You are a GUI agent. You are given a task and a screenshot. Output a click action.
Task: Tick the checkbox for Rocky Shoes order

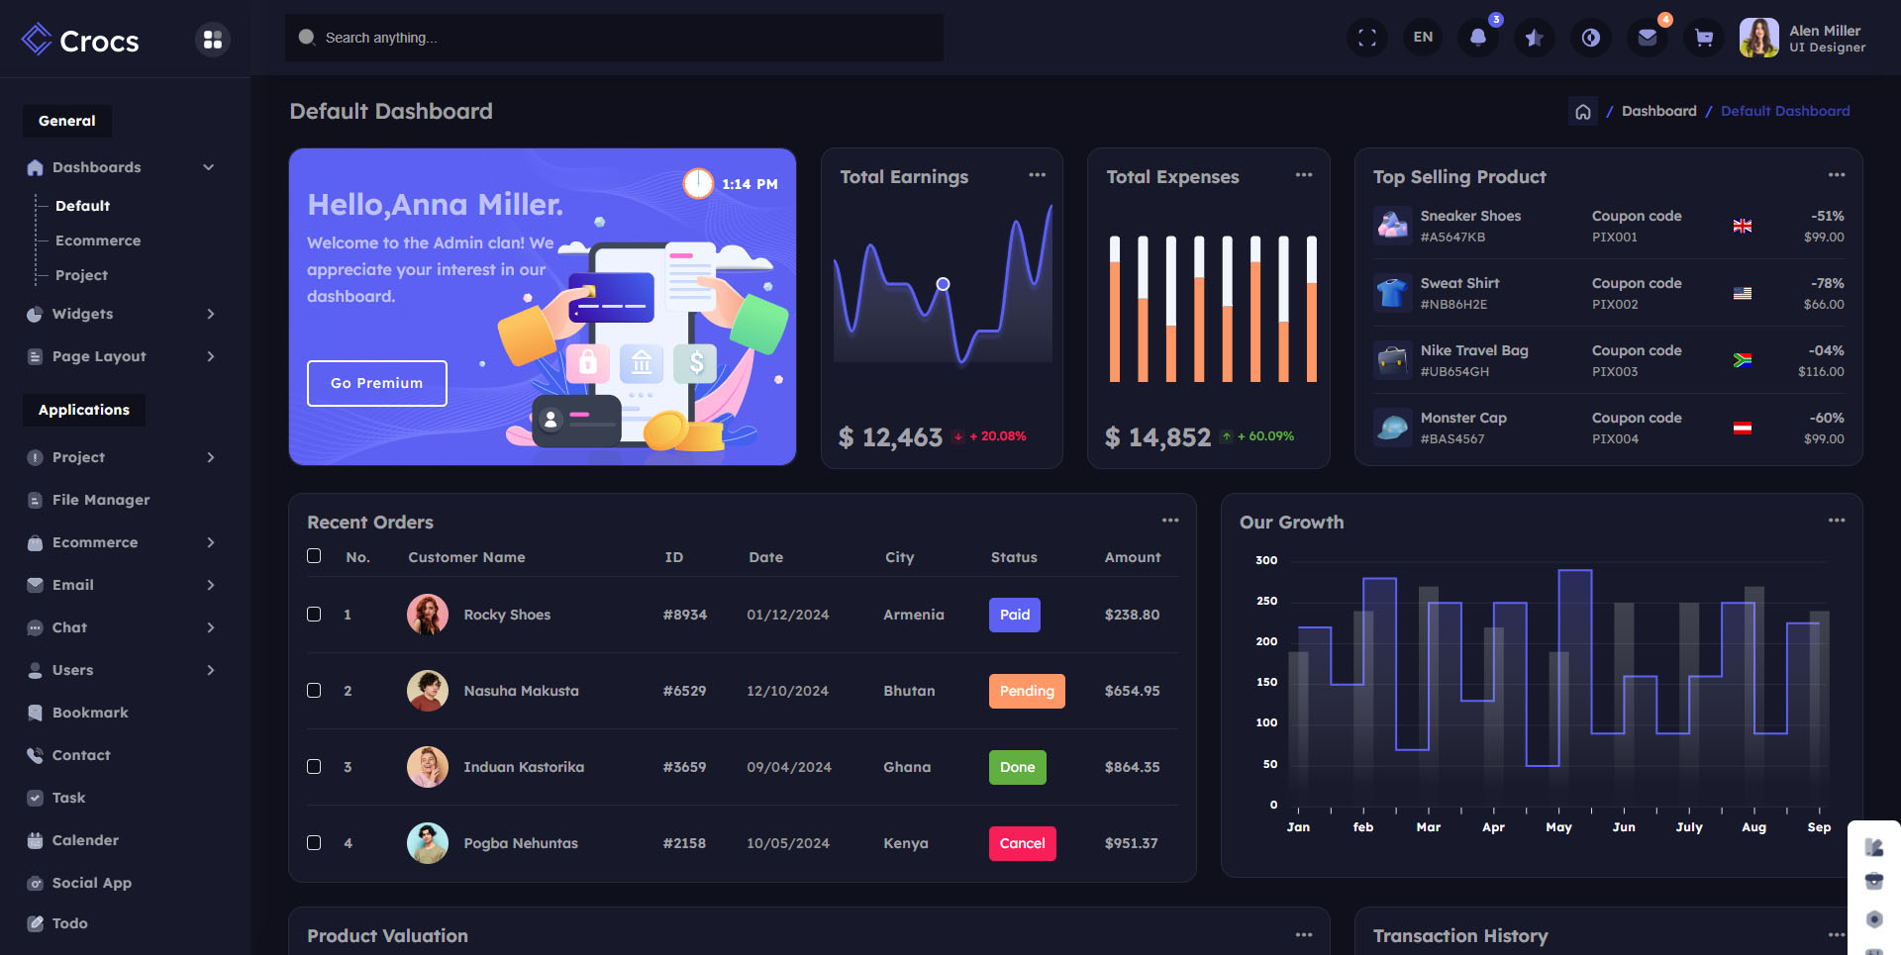point(314,615)
